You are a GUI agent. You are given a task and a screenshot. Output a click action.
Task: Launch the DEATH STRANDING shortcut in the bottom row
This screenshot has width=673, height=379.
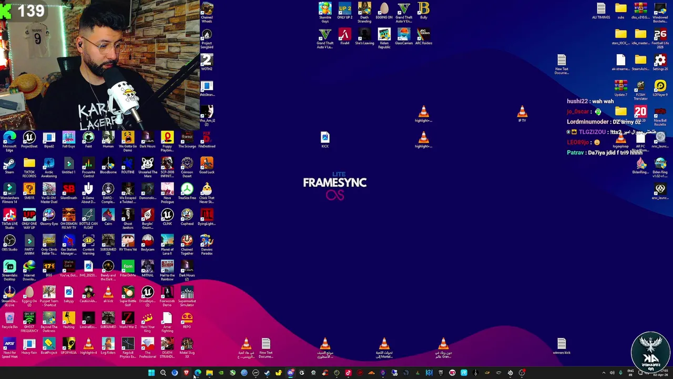pyautogui.click(x=167, y=348)
